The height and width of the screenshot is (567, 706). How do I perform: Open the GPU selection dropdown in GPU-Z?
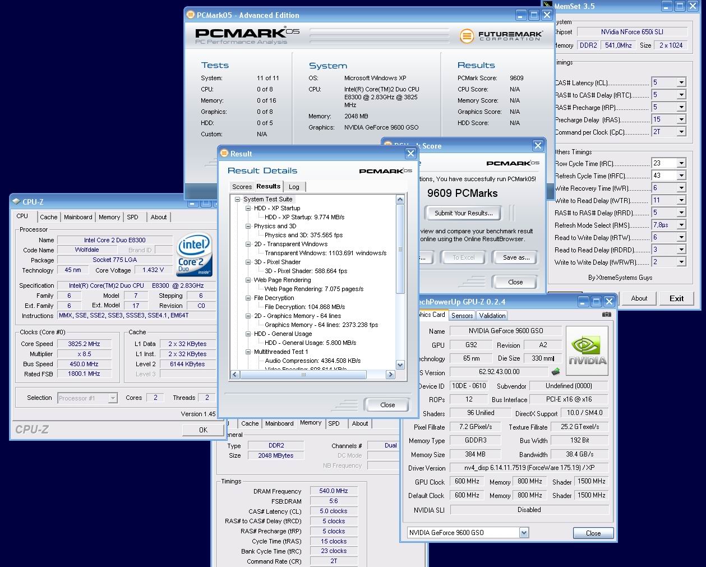(524, 533)
